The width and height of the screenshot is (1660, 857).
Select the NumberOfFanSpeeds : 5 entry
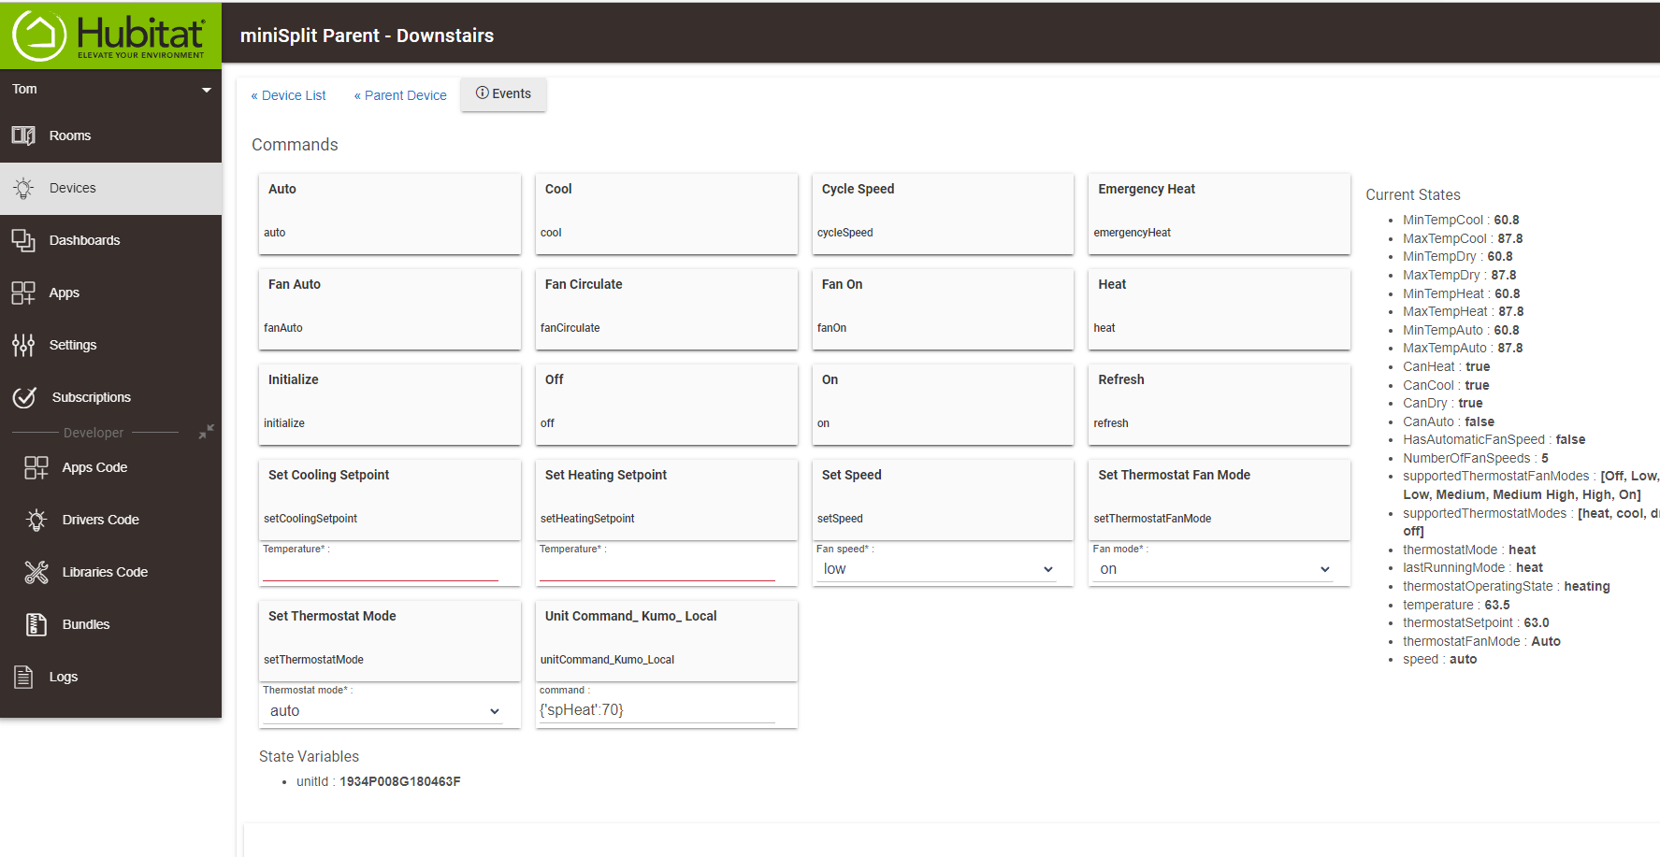pos(1476,458)
